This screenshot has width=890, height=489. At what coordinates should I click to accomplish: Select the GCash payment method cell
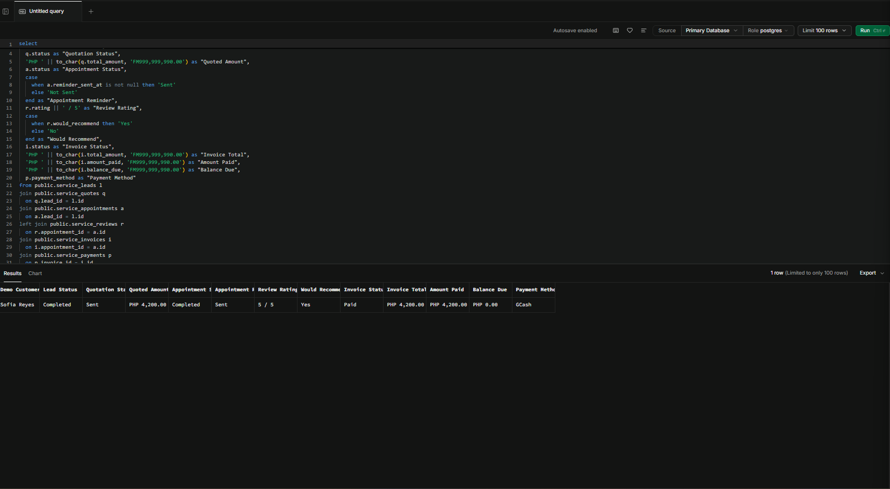(534, 305)
